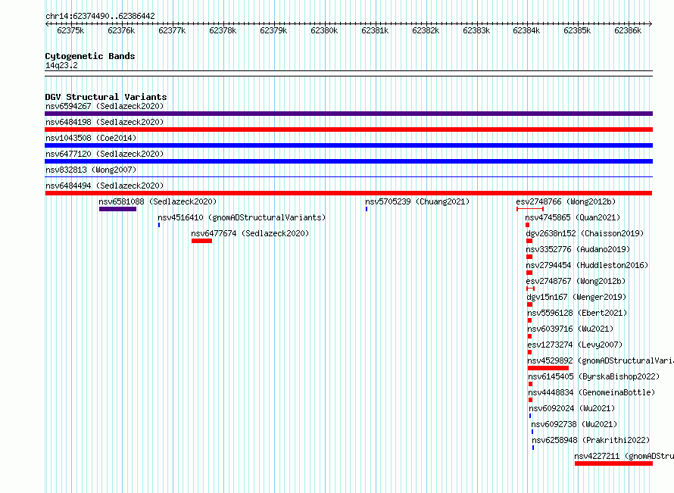Click the red nsv6145405 marker
This screenshot has width=674, height=493.
(530, 384)
